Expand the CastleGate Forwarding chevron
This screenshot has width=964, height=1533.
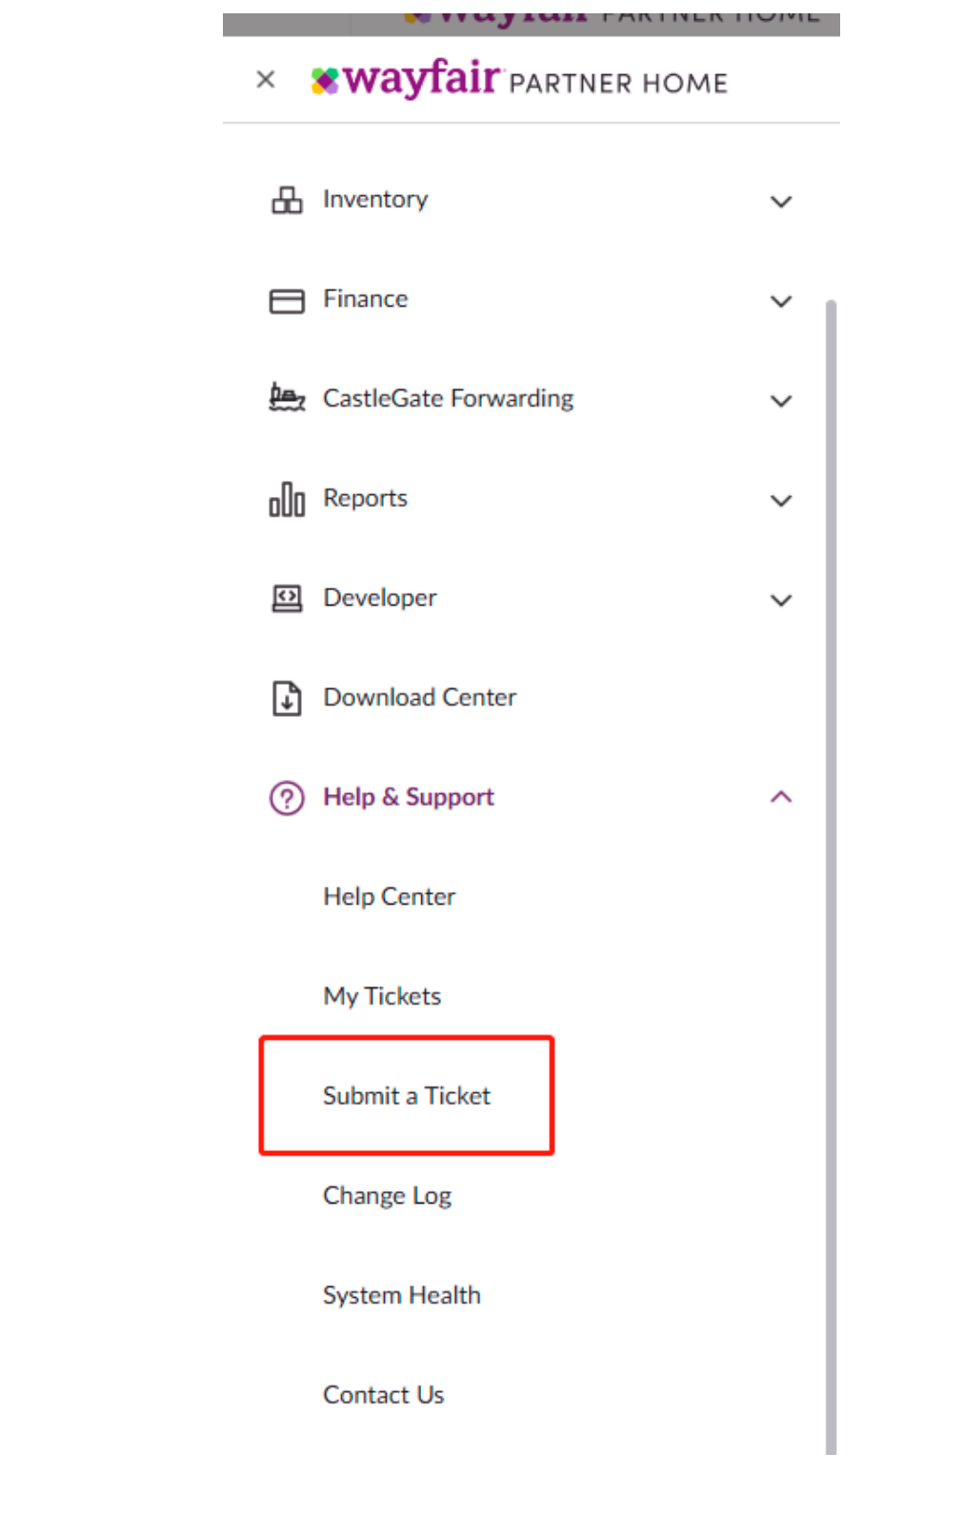(781, 401)
